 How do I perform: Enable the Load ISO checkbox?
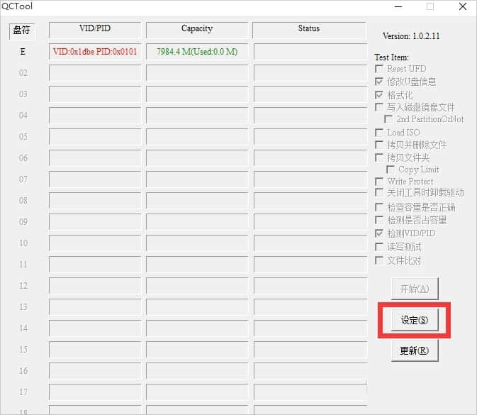coord(379,133)
